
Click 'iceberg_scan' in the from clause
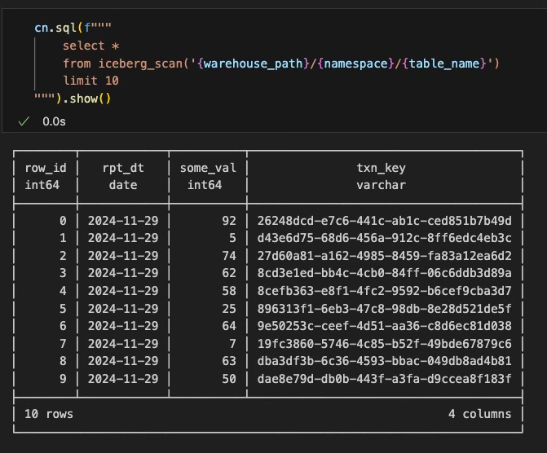coord(140,64)
